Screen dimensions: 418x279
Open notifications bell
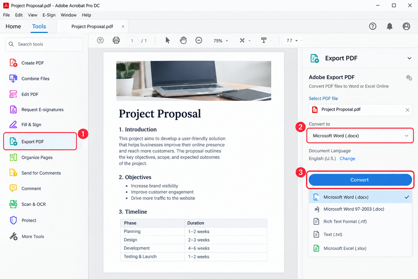coord(389,26)
